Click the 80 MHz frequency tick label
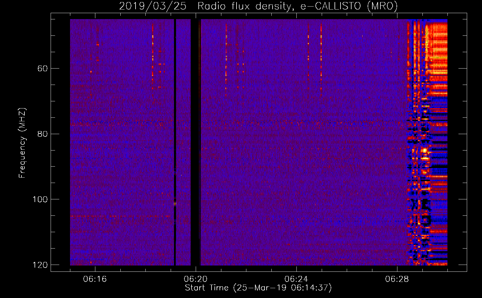The width and height of the screenshot is (482, 298). (43, 134)
